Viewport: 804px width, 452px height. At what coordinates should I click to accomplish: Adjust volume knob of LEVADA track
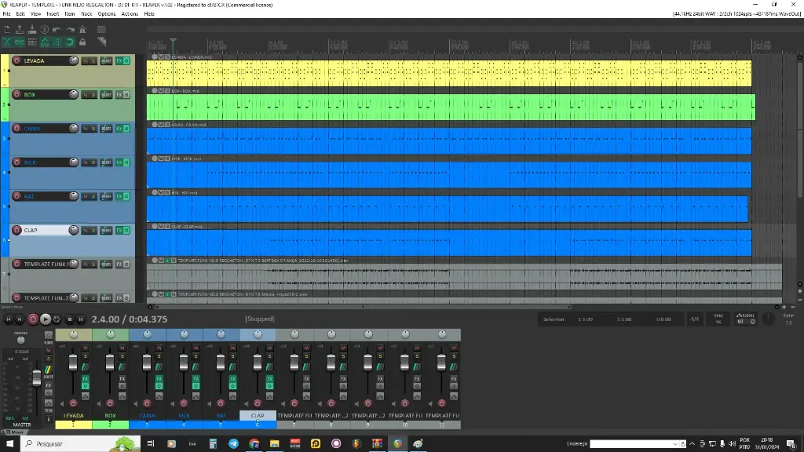click(x=74, y=60)
